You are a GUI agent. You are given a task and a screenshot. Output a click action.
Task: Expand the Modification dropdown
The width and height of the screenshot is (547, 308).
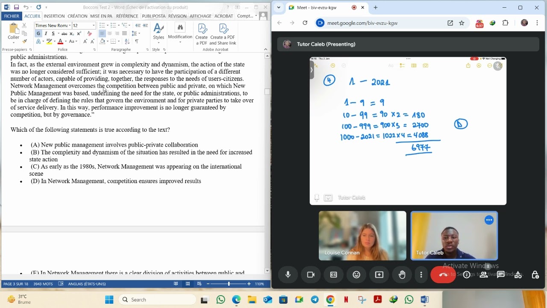point(180,42)
